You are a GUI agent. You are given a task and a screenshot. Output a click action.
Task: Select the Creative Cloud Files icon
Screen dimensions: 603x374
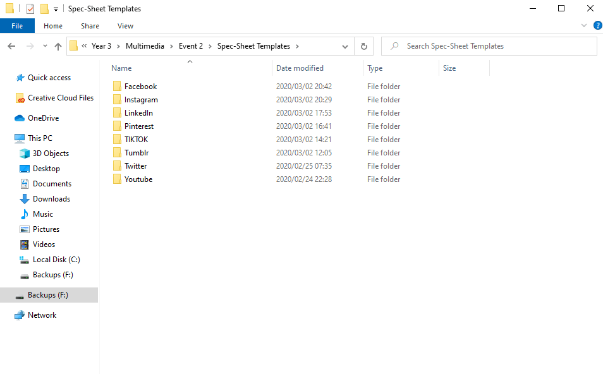click(20, 98)
